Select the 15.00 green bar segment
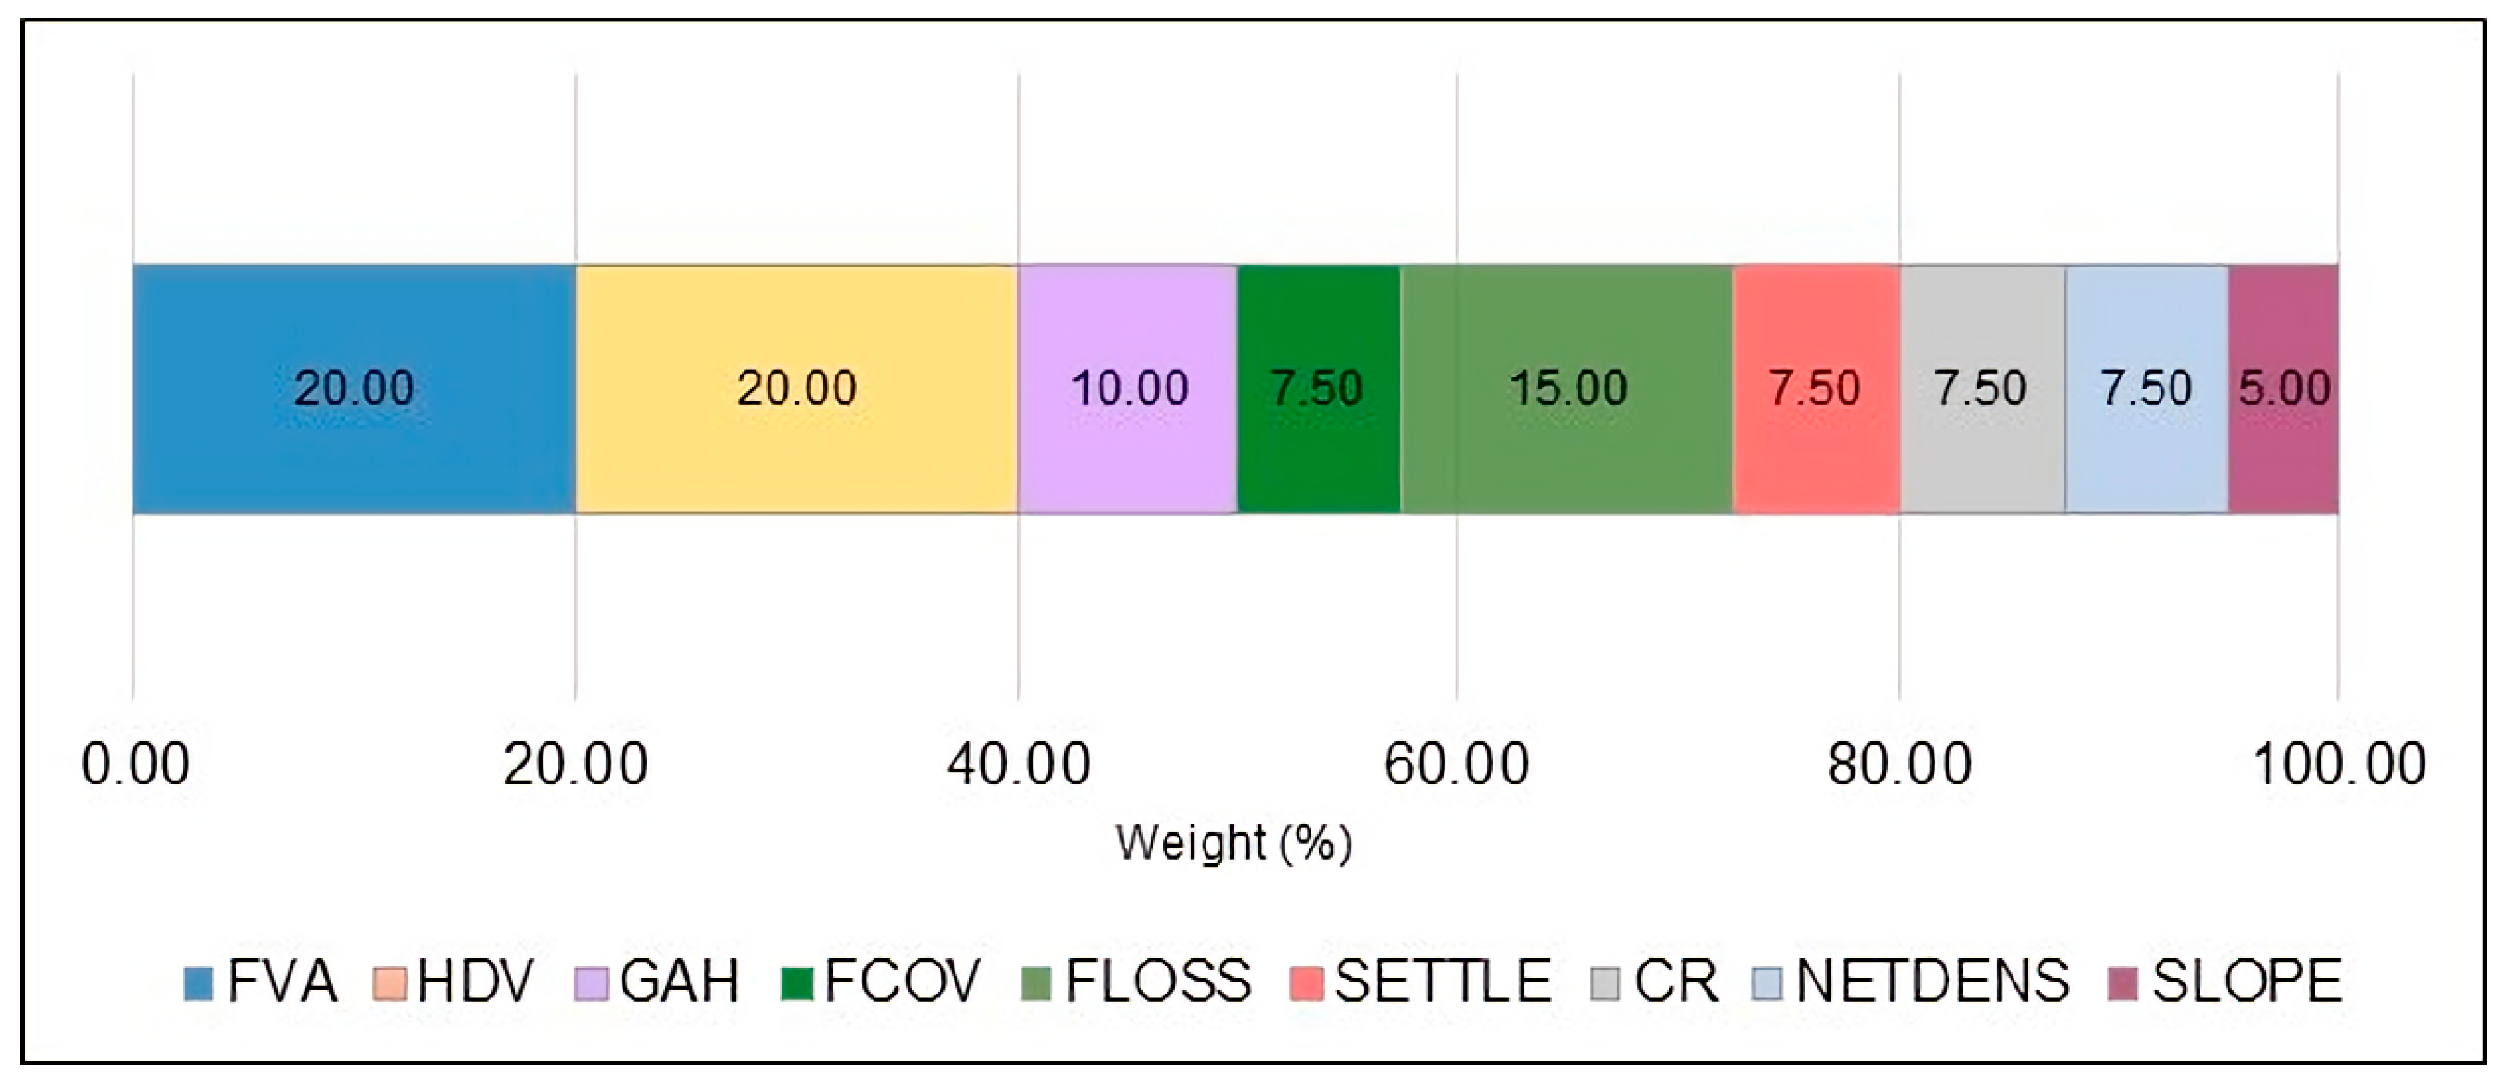 (1567, 388)
